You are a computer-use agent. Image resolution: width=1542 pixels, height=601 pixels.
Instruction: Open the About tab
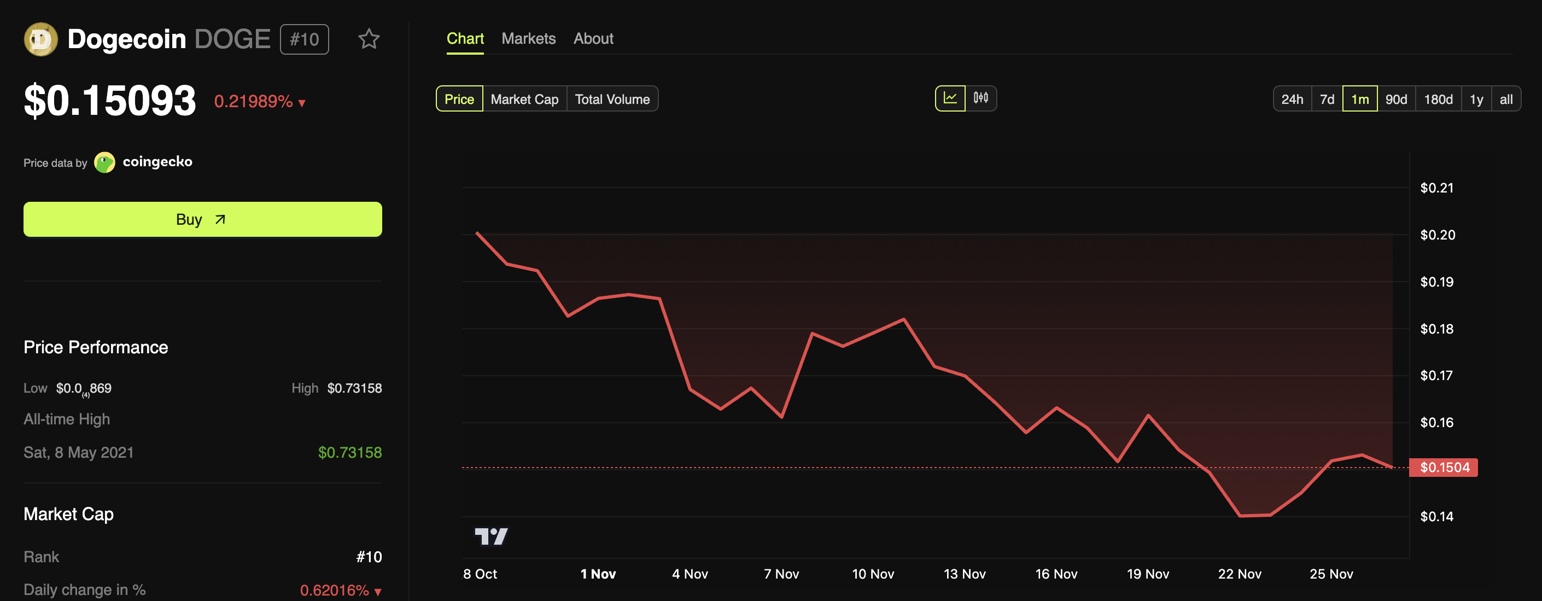coord(593,39)
